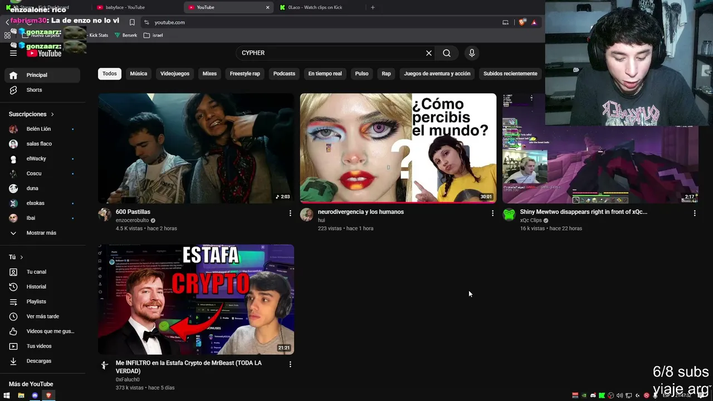Open Ver más tarde list
Viewport: 713px width, 401px height.
click(42, 316)
